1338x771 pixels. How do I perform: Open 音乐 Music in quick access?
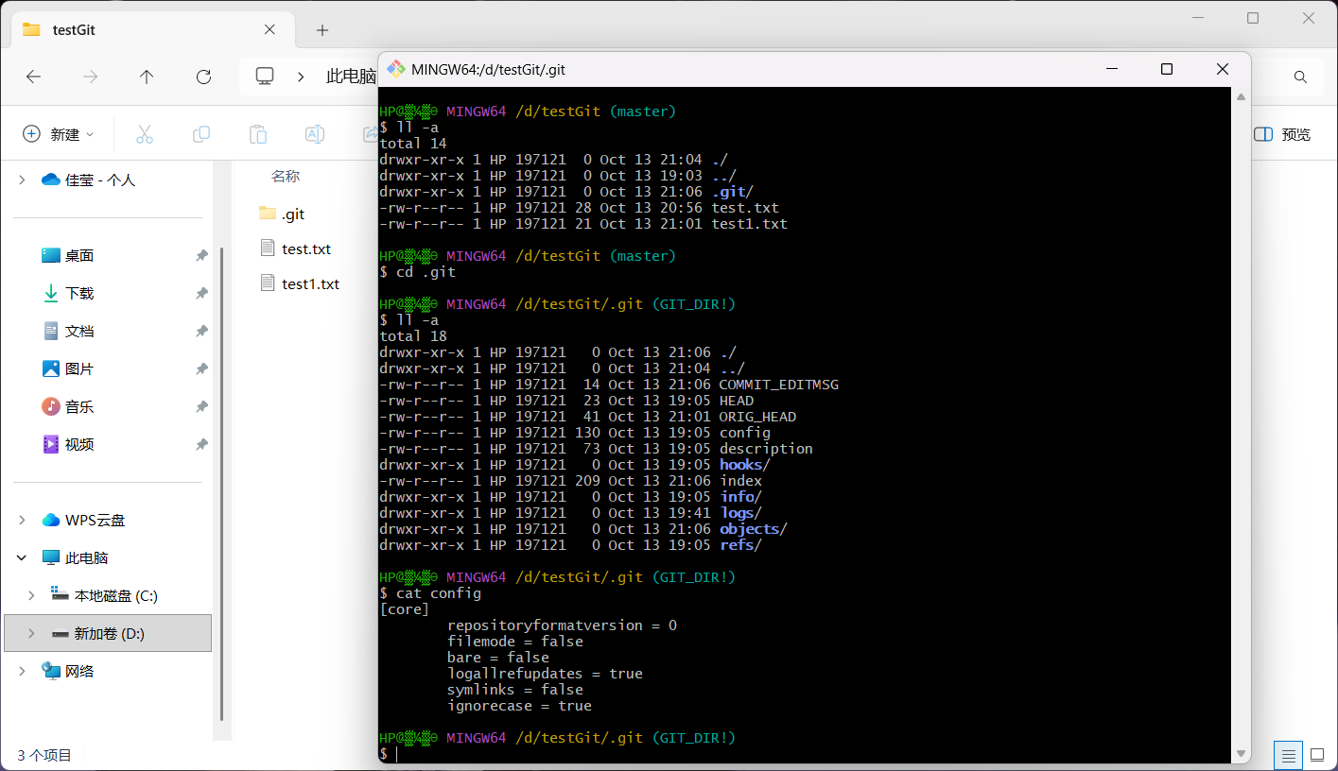79,406
